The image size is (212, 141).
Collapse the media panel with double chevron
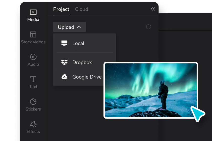[x=153, y=9]
